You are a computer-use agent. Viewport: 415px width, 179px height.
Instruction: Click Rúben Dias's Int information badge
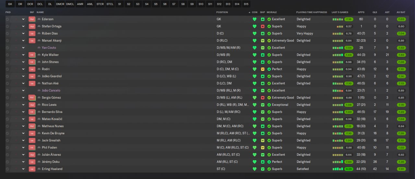[x=32, y=33]
